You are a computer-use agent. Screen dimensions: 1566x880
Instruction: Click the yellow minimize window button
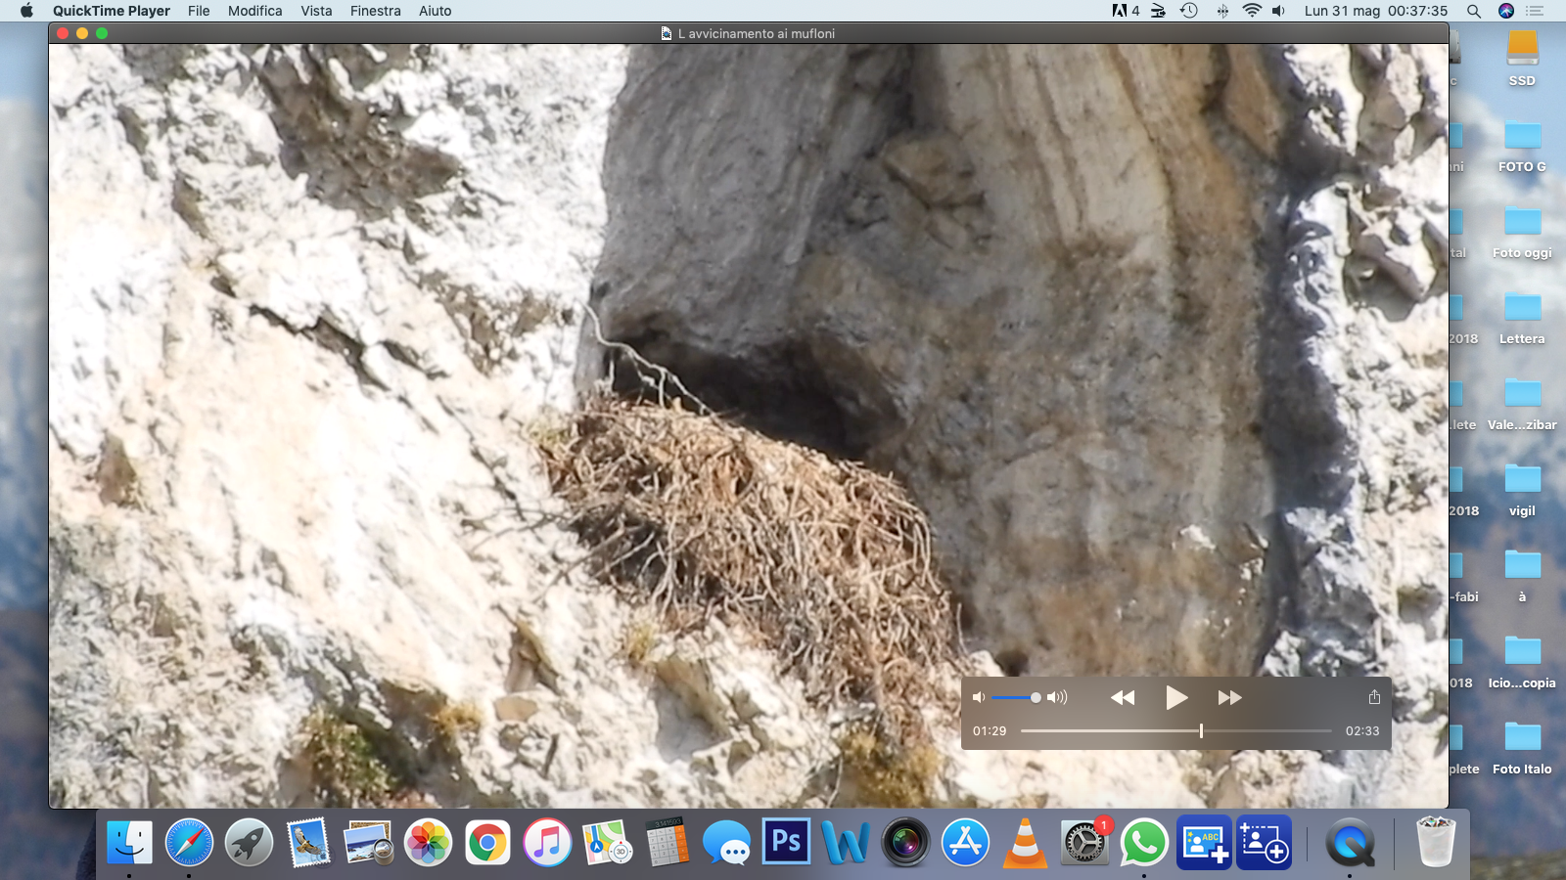82,33
